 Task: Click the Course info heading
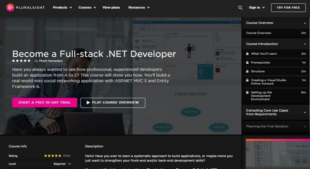18,146
